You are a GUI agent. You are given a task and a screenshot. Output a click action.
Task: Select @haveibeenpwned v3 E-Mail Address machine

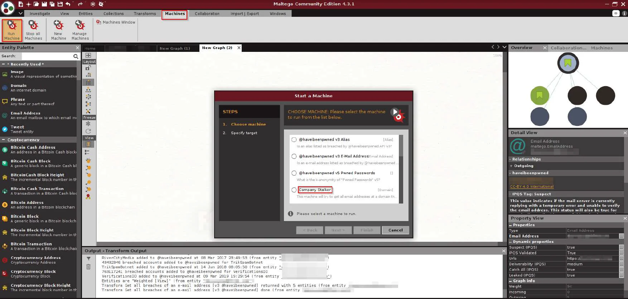[x=294, y=156]
